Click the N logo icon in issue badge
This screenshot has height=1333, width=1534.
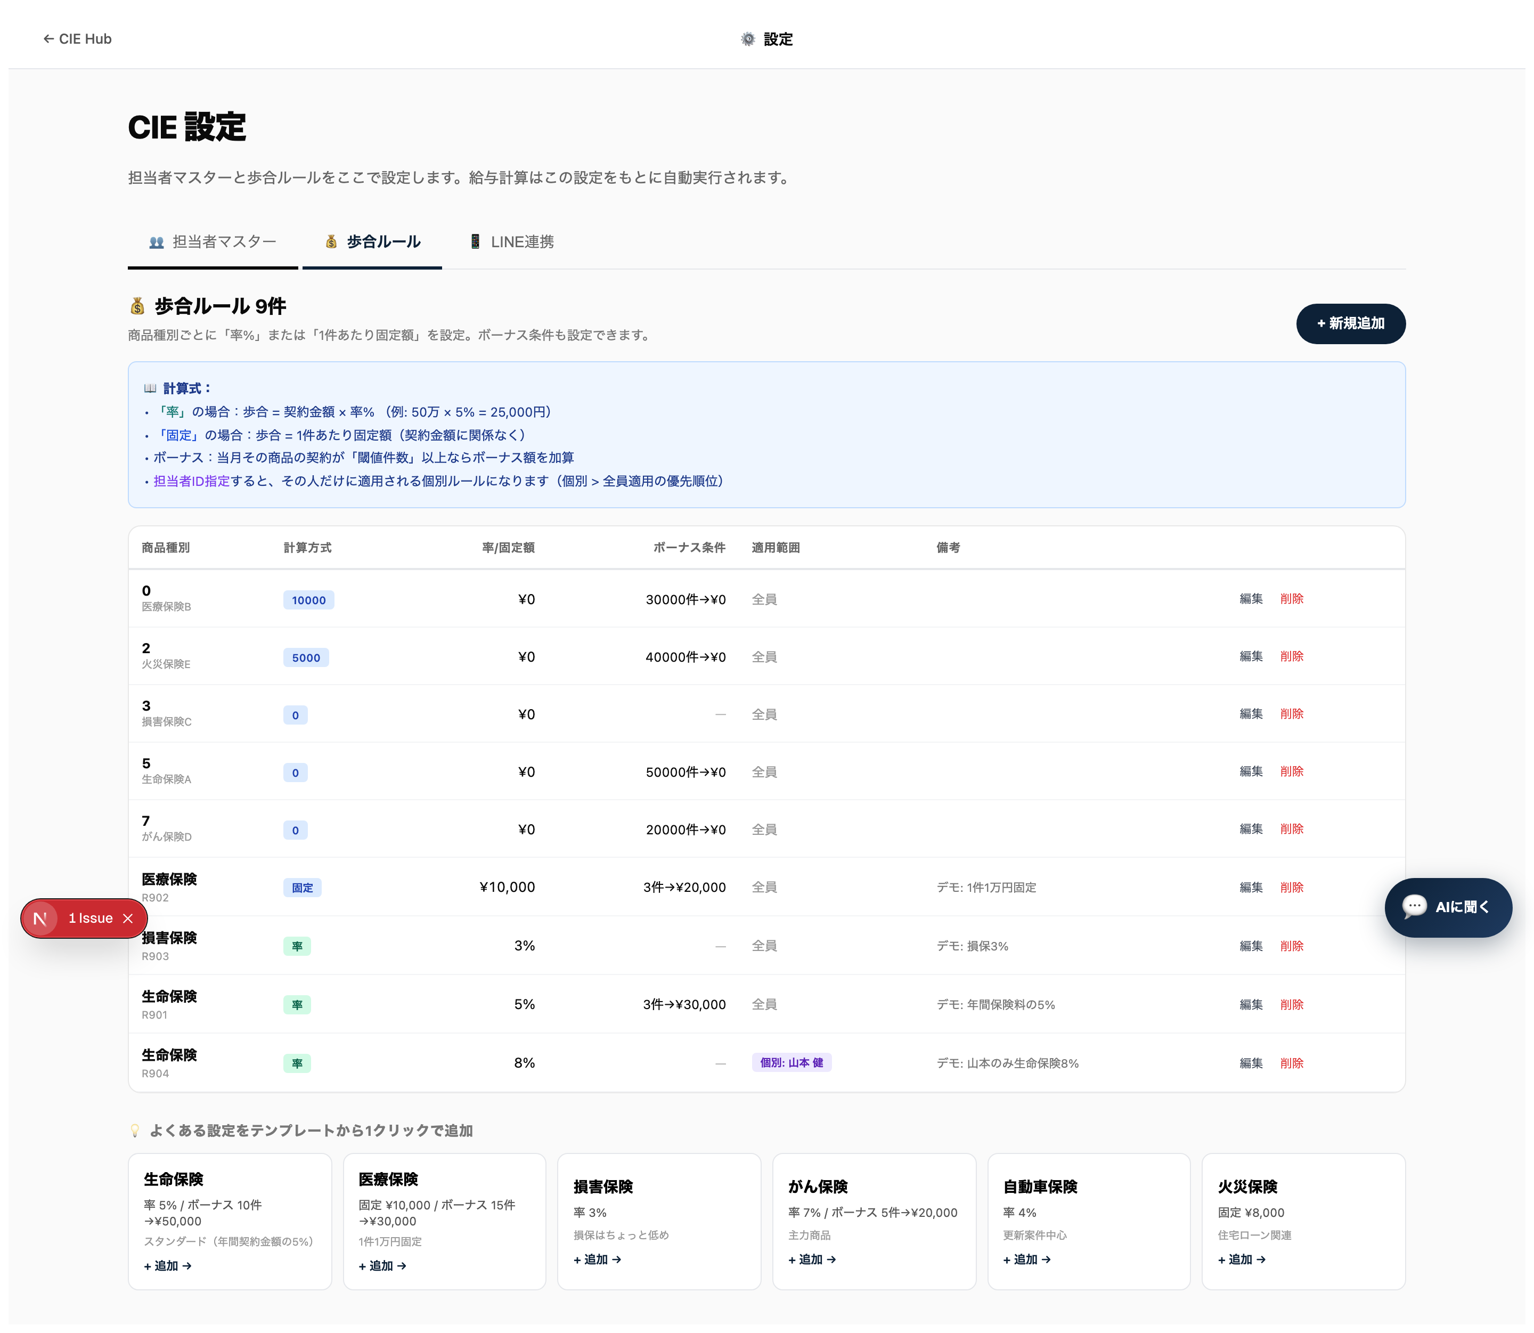[x=40, y=918]
